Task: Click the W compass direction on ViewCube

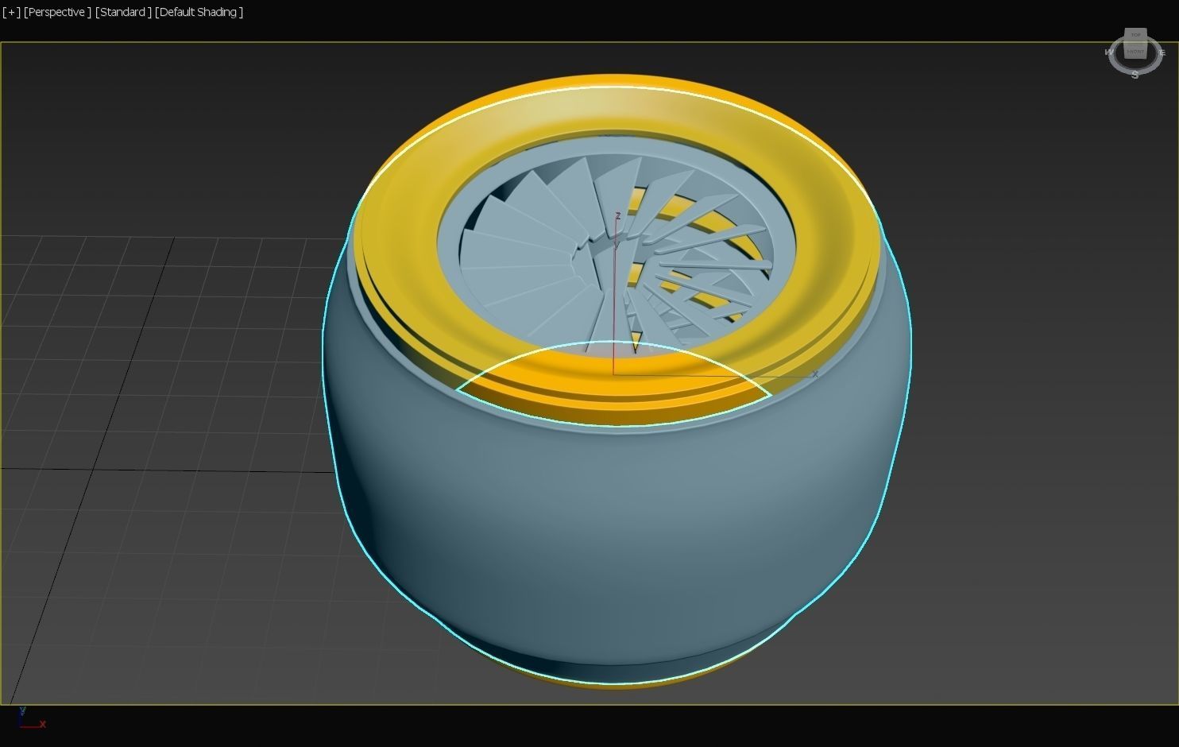Action: (1110, 52)
